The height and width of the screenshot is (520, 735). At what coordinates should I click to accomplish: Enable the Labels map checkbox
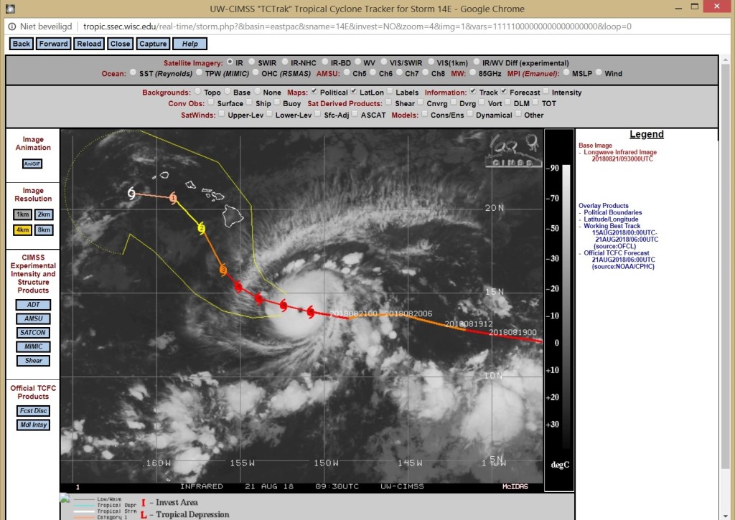(390, 93)
